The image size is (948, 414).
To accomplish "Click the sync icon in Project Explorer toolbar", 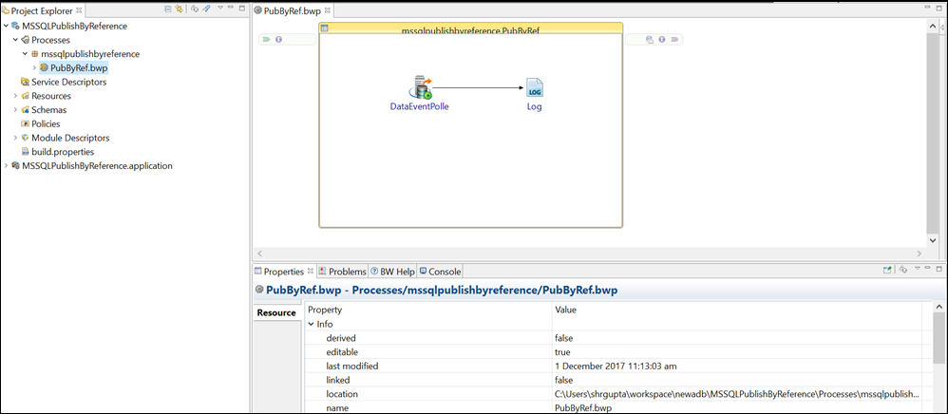I will [x=195, y=9].
